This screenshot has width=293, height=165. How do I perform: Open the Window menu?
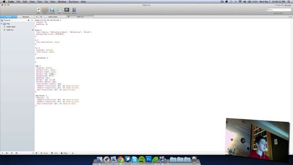[x=62, y=2]
